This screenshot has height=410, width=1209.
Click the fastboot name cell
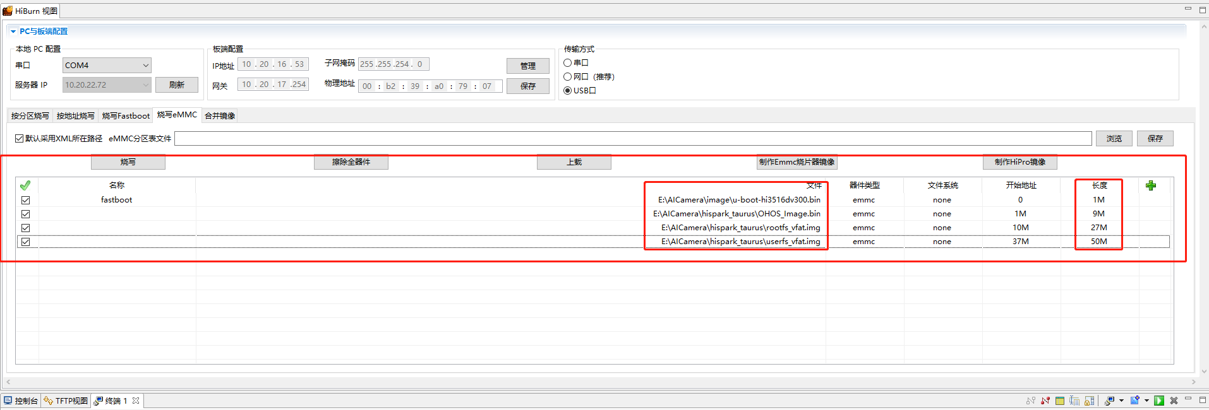[x=117, y=200]
